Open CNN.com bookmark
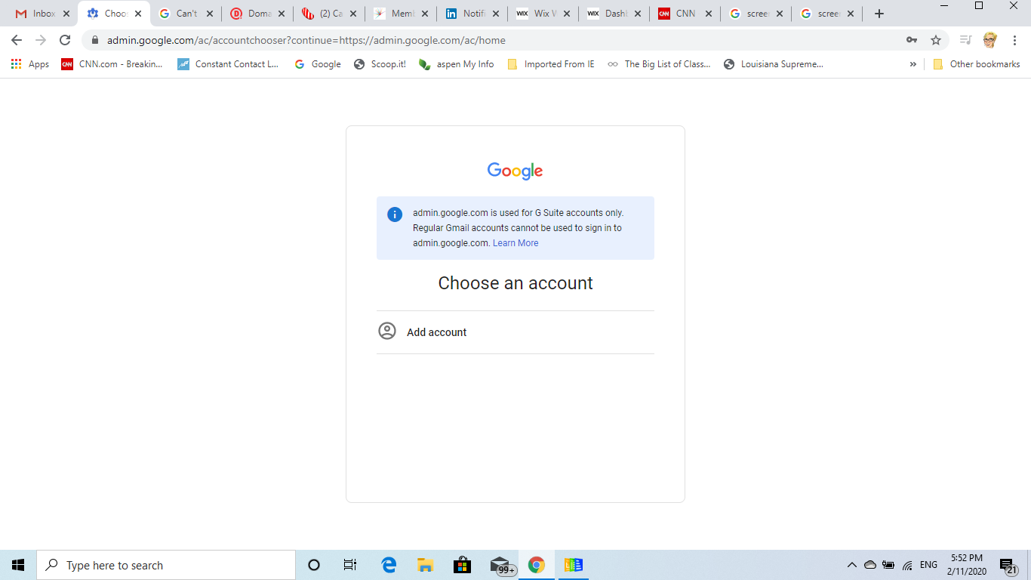The height and width of the screenshot is (580, 1031). click(112, 64)
